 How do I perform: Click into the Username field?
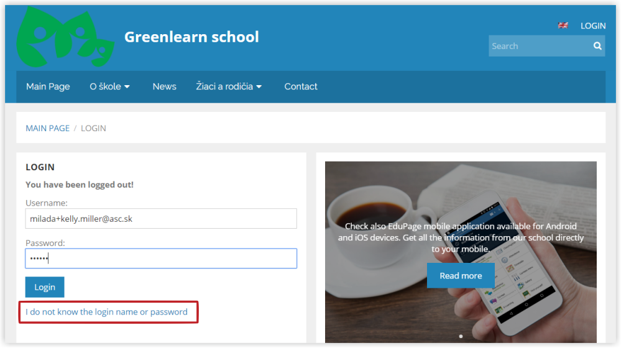[x=161, y=219]
